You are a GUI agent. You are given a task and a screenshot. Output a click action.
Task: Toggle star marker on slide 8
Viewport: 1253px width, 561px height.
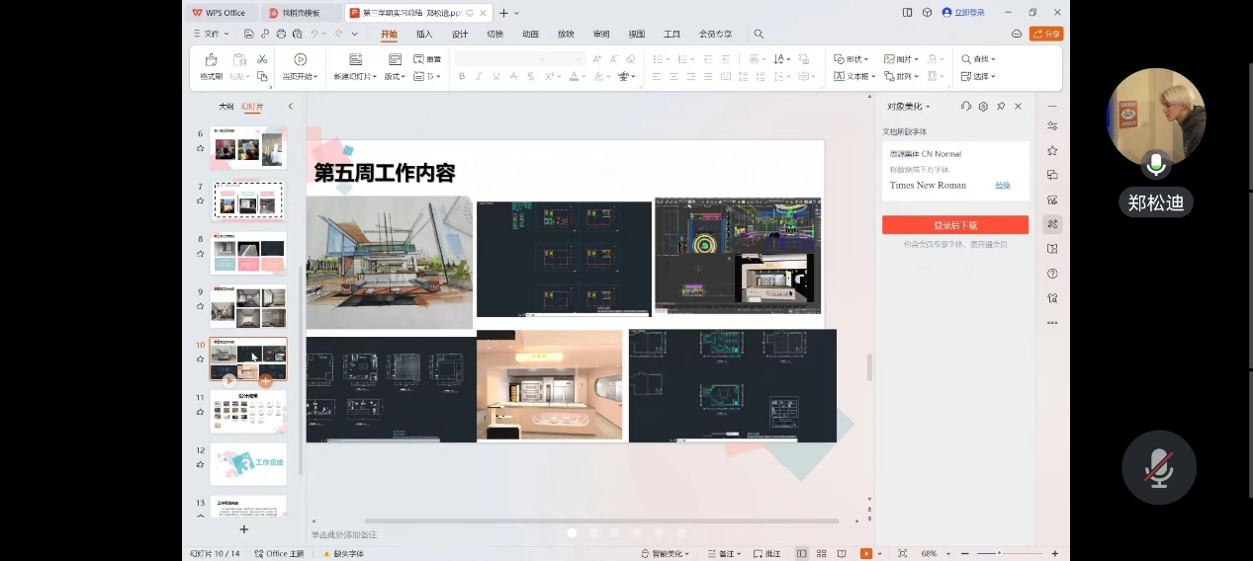[200, 254]
